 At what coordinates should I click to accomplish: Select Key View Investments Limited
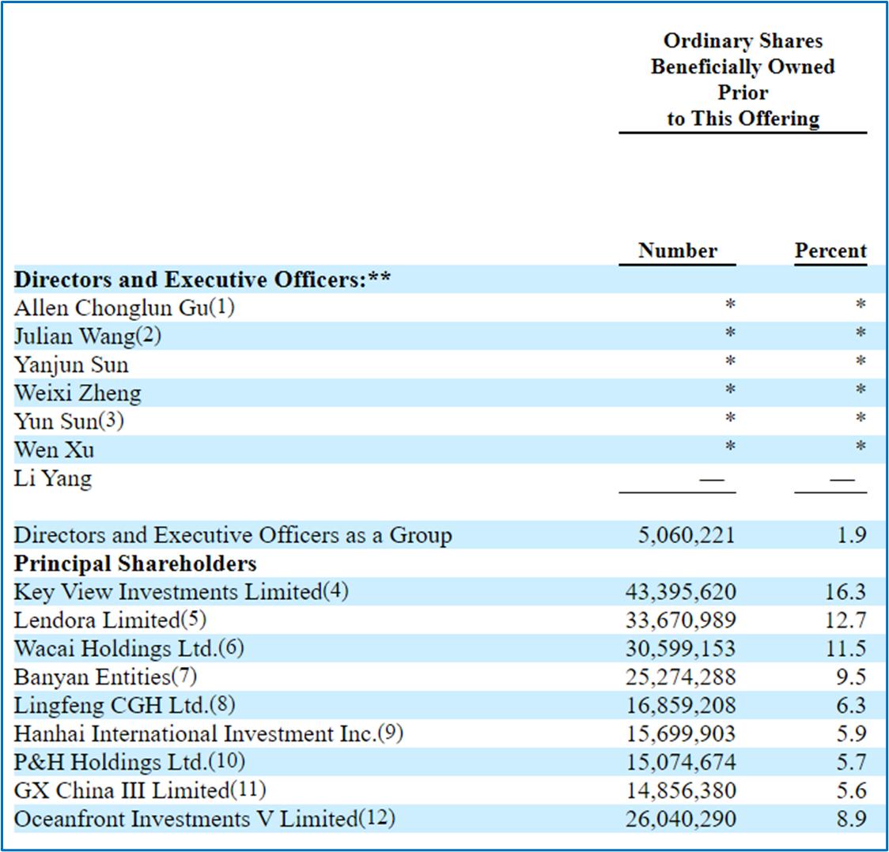(x=168, y=592)
